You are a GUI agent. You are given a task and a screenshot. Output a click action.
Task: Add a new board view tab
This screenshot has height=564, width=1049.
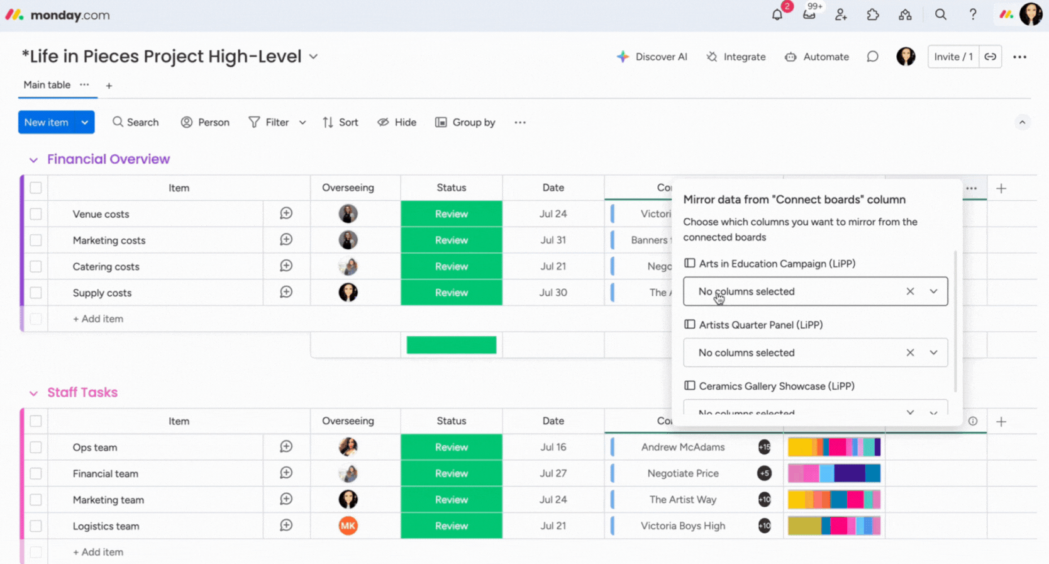tap(109, 86)
